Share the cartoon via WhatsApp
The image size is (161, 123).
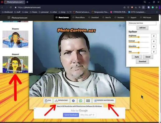click(80, 101)
